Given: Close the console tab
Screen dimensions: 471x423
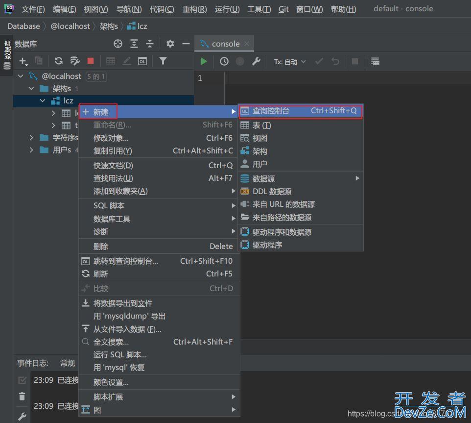Looking at the screenshot, I should (247, 44).
